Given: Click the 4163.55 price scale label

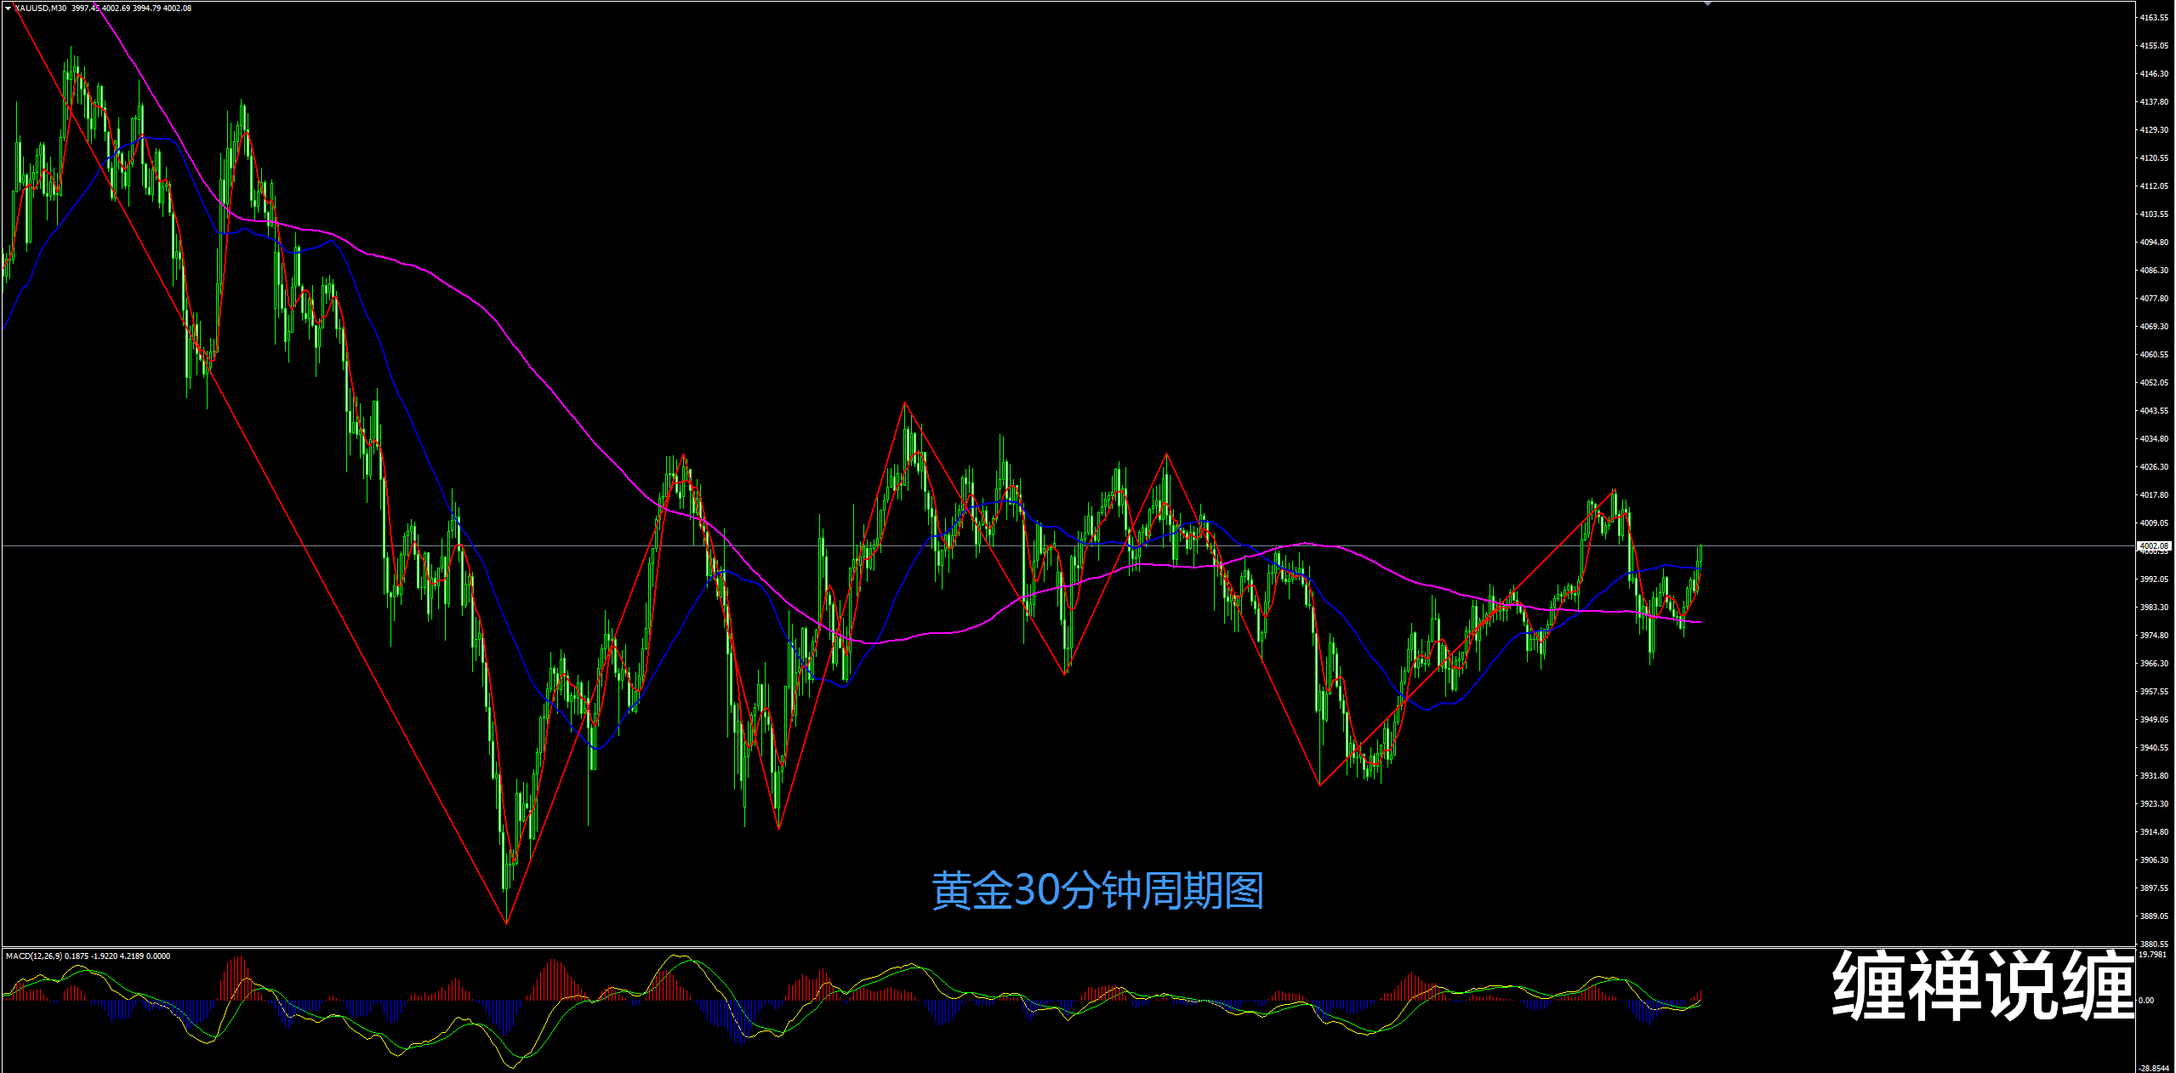Looking at the screenshot, I should [2154, 18].
